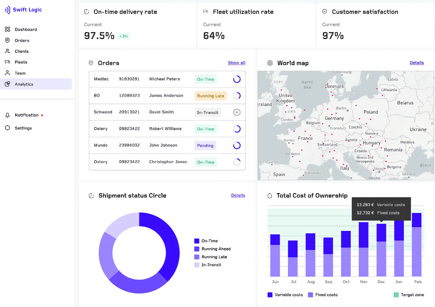Select the radio circle on Schweed row
This screenshot has height=307, width=435.
click(237, 112)
